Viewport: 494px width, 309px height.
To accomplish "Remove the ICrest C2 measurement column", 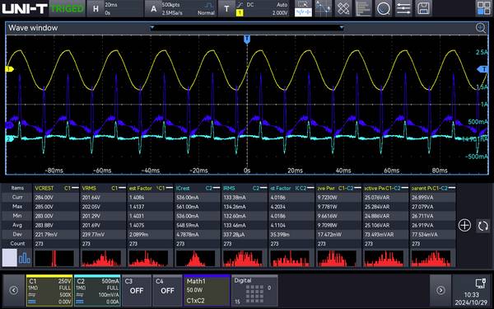I will (x=217, y=188).
